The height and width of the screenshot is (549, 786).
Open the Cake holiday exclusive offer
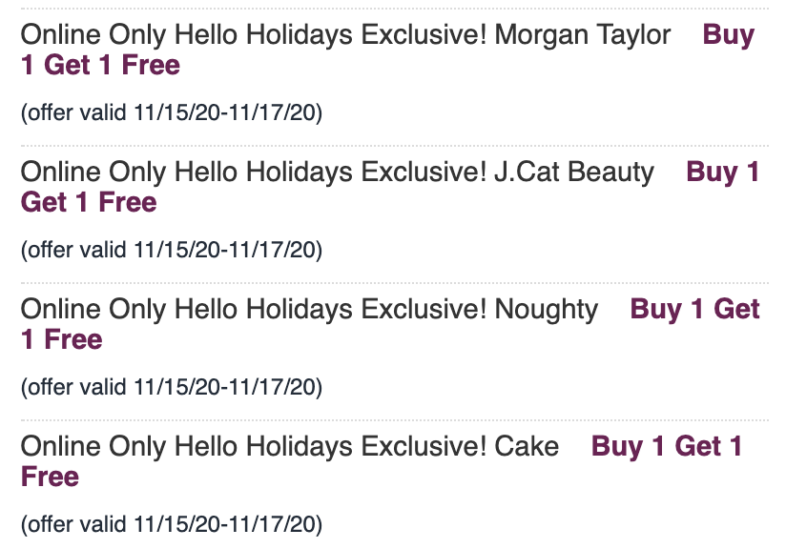click(x=290, y=446)
